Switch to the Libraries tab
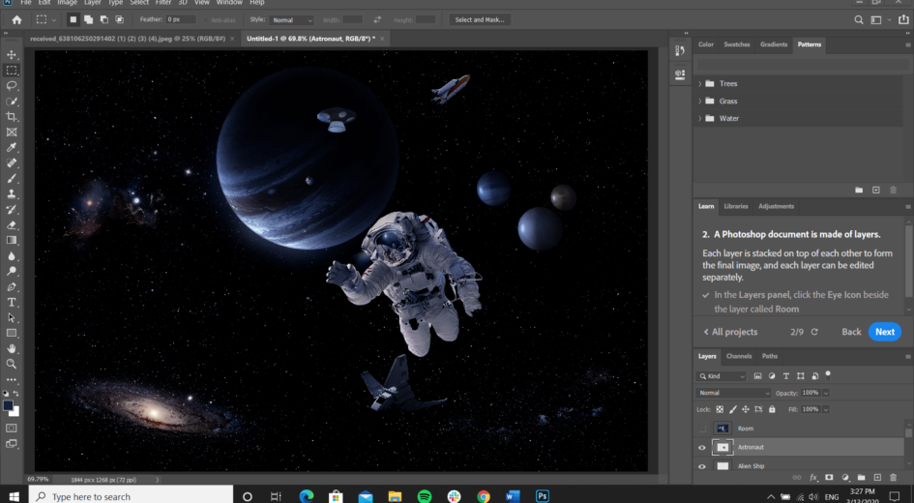Image resolution: width=914 pixels, height=503 pixels. pos(736,206)
